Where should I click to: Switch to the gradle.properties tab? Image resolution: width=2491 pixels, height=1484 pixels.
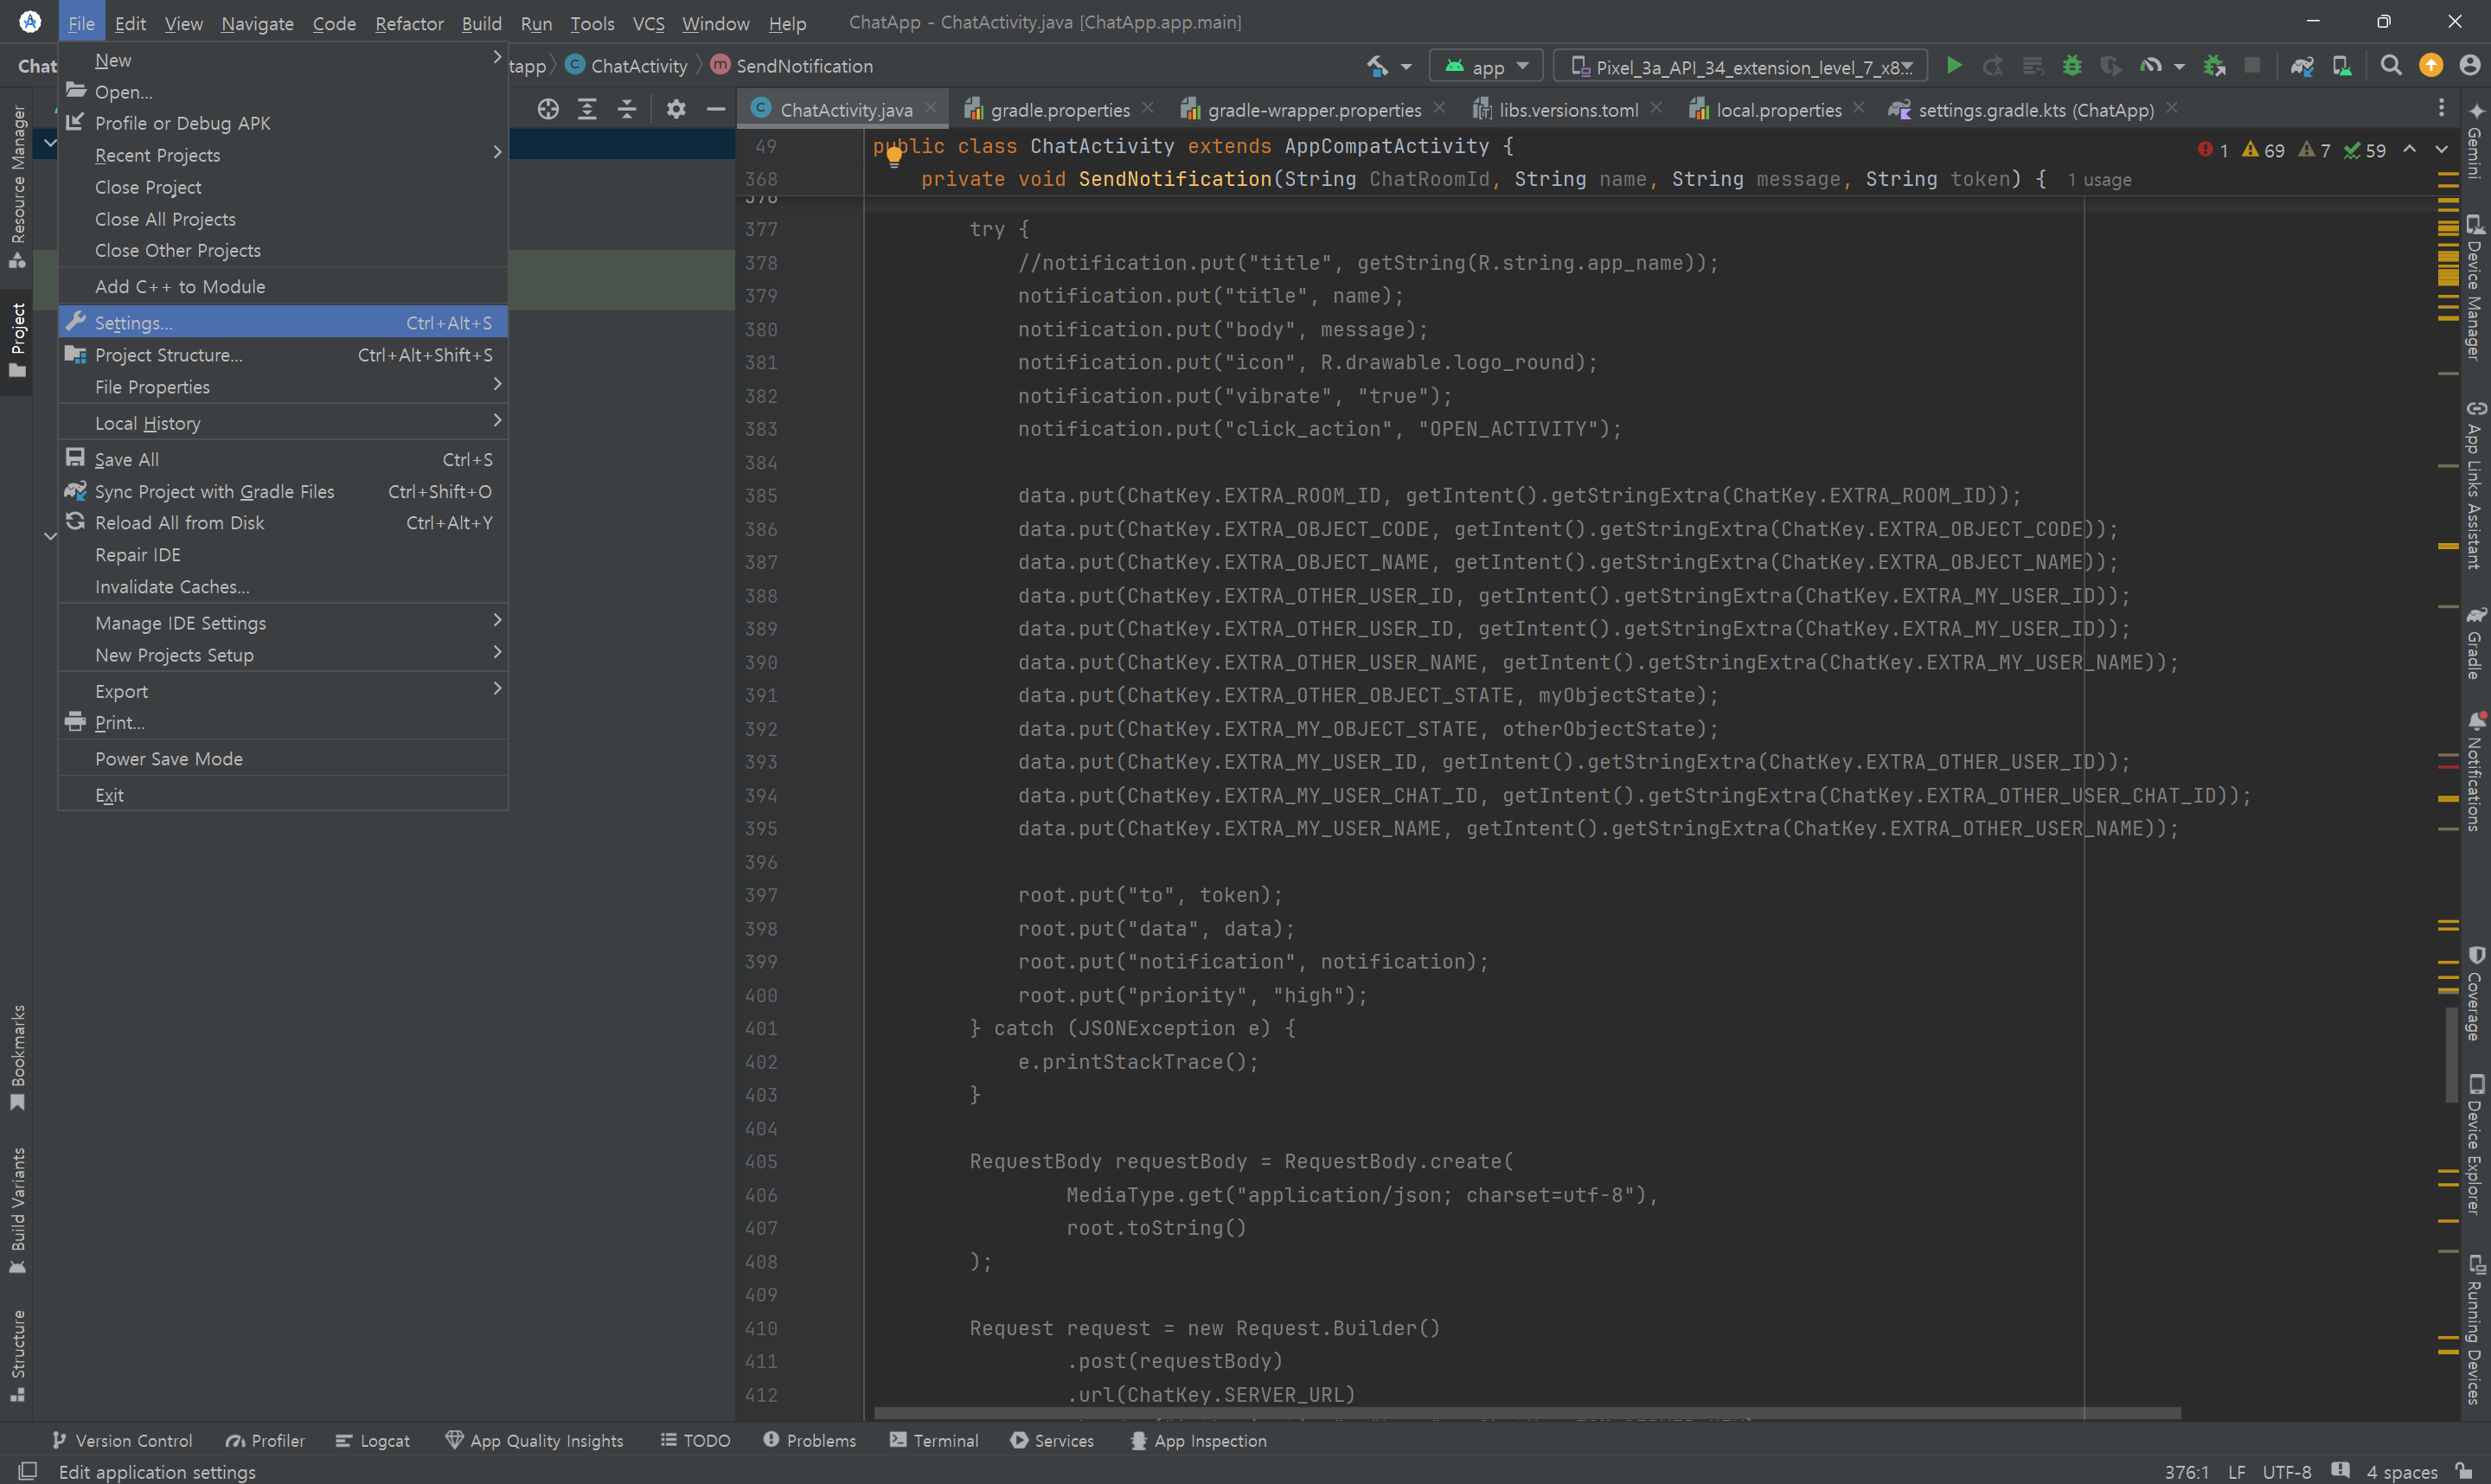1059,110
